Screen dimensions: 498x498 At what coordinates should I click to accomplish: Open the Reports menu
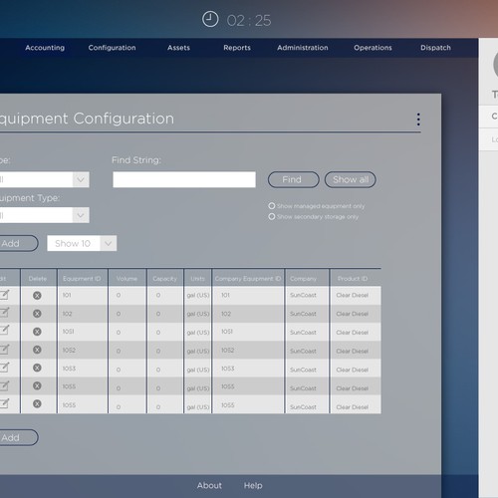[x=237, y=48]
